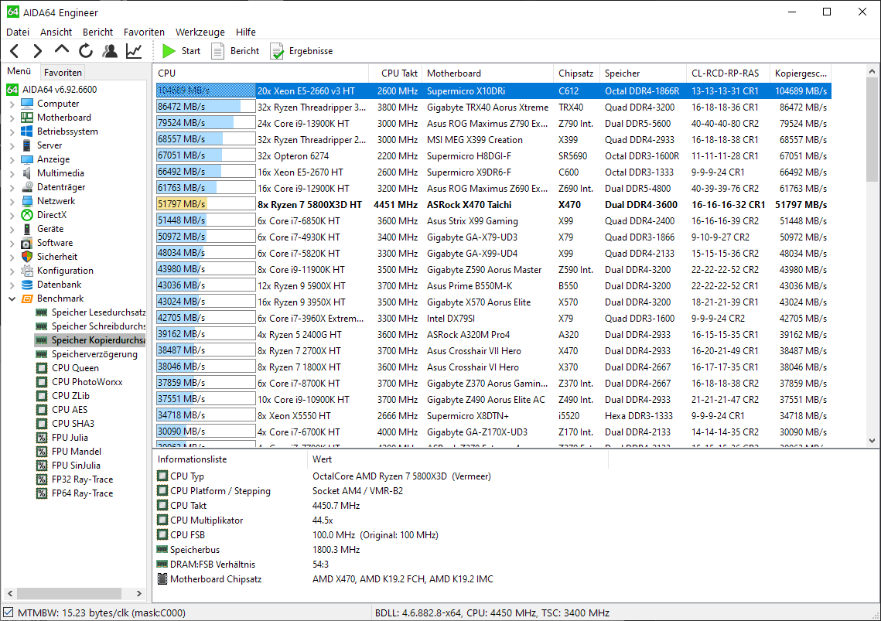The width and height of the screenshot is (881, 621).
Task: Select the Datenbank icon in tree
Action: [27, 285]
